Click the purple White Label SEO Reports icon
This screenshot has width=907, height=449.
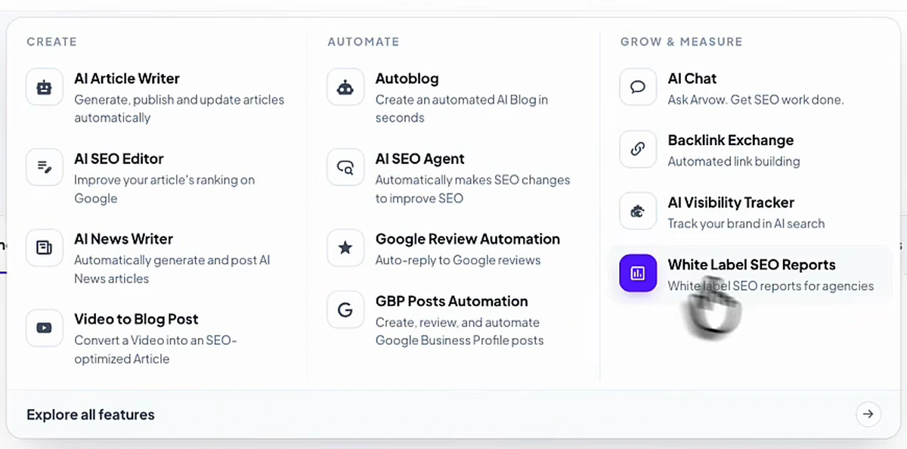point(638,273)
